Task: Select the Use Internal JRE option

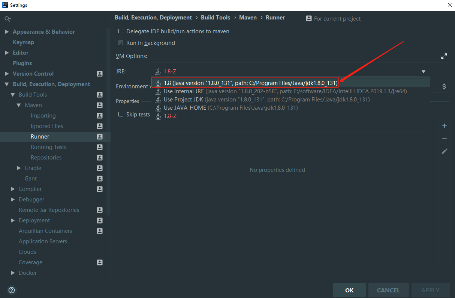Action: tap(290, 91)
